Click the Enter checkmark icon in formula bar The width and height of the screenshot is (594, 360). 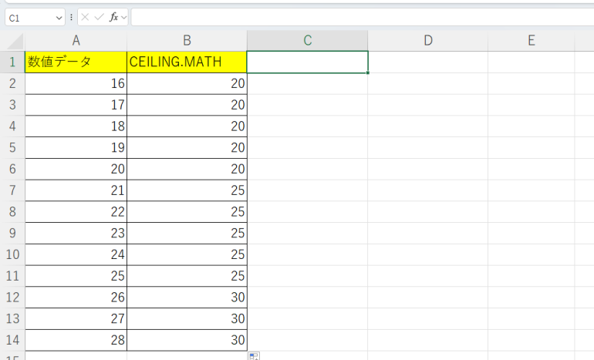tap(99, 17)
